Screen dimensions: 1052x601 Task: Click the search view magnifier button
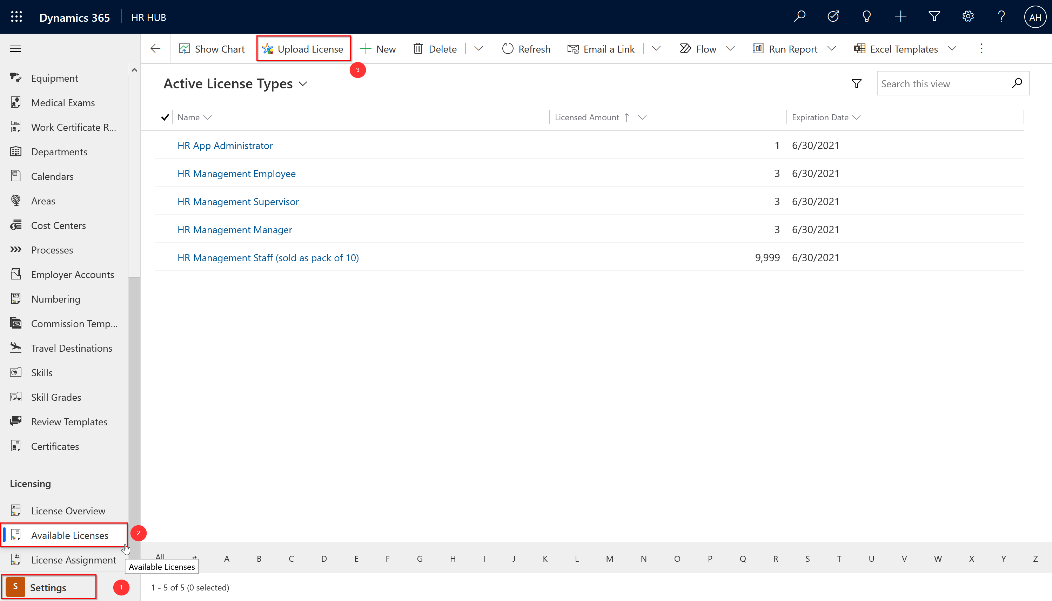click(1017, 84)
